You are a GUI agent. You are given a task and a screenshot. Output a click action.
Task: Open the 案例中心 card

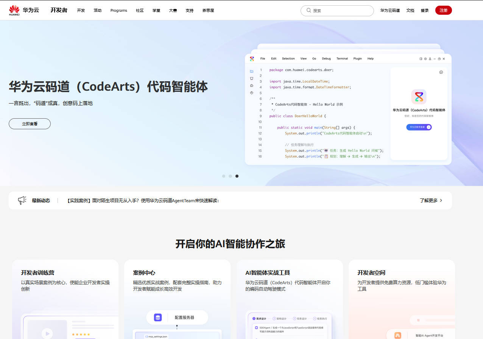coord(177,299)
